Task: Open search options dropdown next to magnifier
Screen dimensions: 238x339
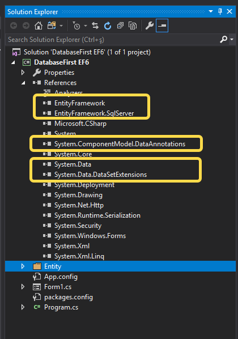Action: 232,39
